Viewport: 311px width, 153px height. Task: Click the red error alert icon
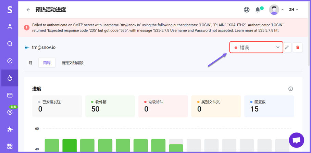[27, 27]
